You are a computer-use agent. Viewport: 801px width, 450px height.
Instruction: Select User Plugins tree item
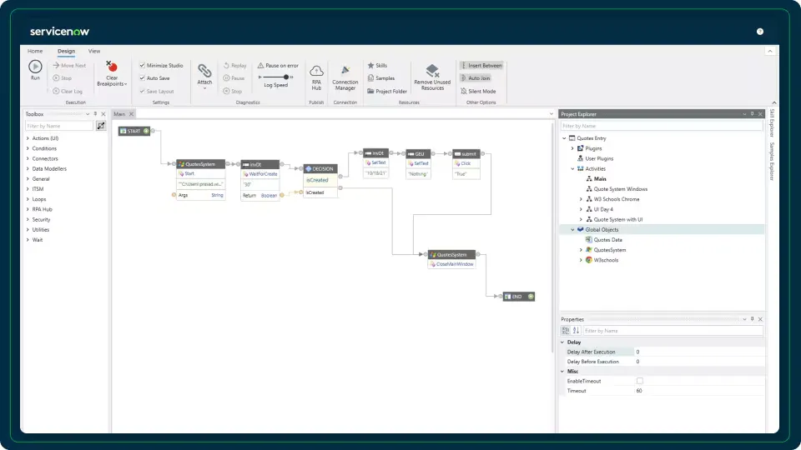pyautogui.click(x=599, y=158)
